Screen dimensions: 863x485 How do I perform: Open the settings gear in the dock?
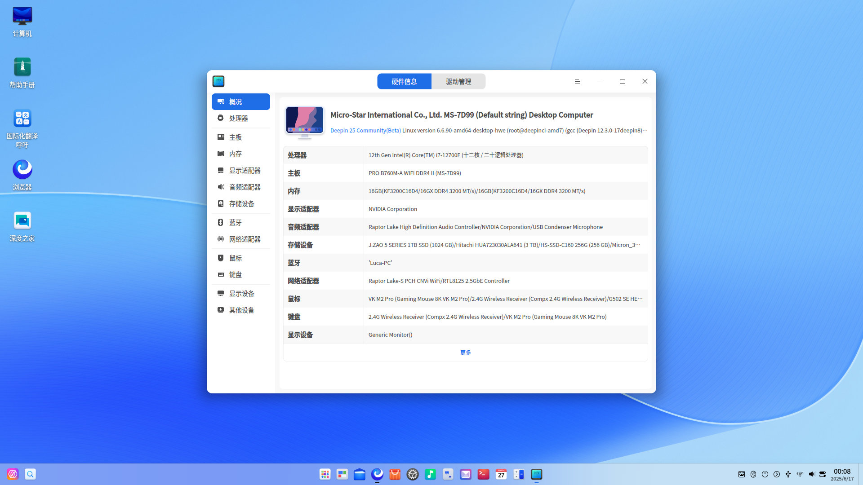[413, 474]
